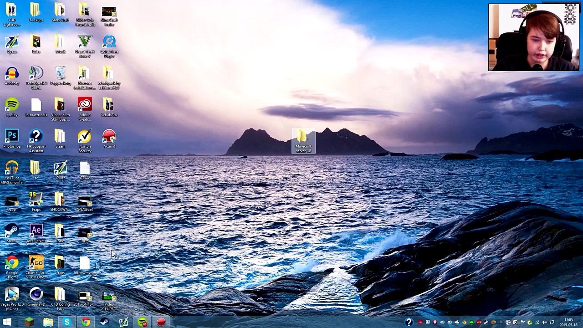Select the Intro.wmv.sfk file at top
Screen dimensions: 583x328
tap(36, 108)
